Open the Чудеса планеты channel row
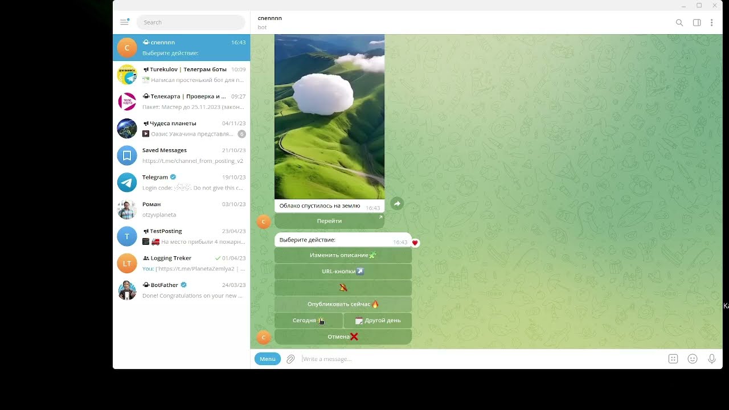Screen dimensions: 729x410 (181, 129)
